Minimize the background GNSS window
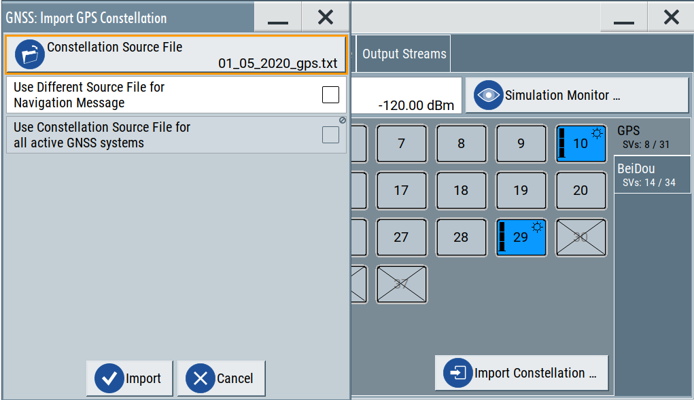The width and height of the screenshot is (694, 400). point(623,18)
